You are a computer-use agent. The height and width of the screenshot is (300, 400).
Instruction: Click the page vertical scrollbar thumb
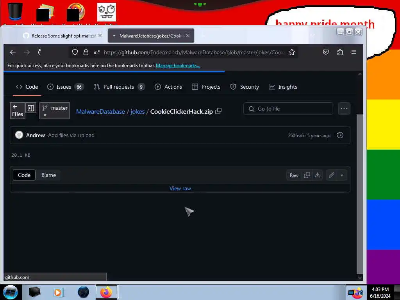pos(360,194)
